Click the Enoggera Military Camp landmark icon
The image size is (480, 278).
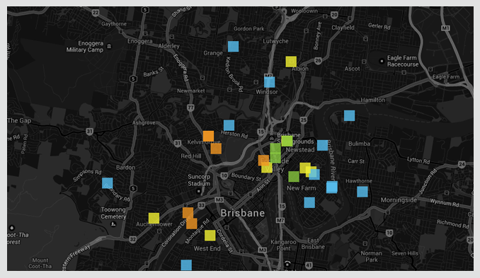tap(109, 47)
